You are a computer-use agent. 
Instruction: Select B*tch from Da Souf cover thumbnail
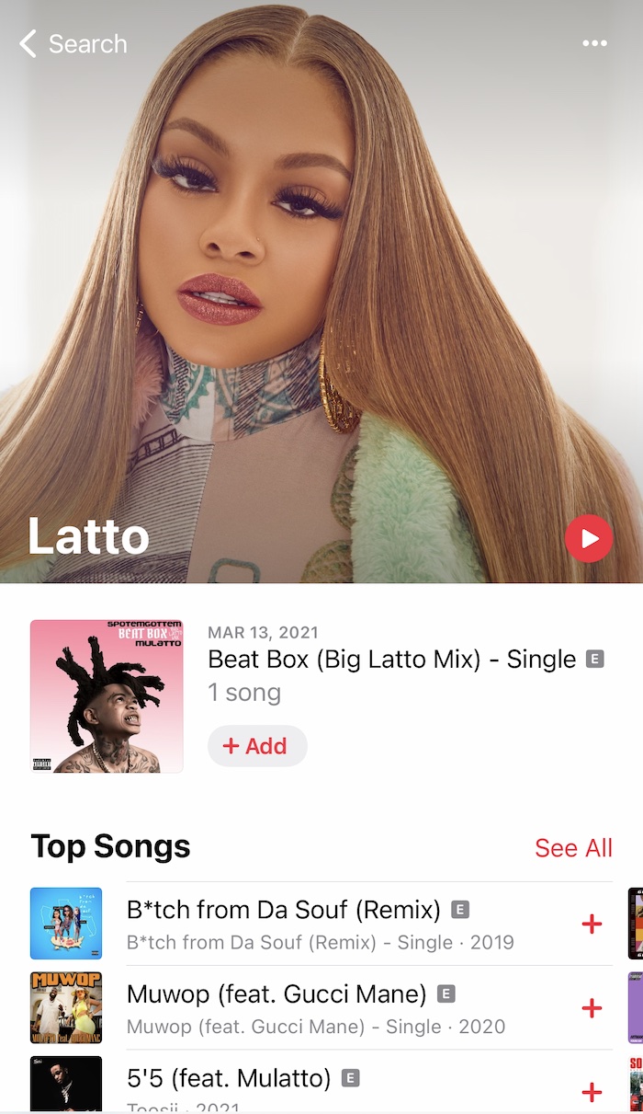coord(66,924)
